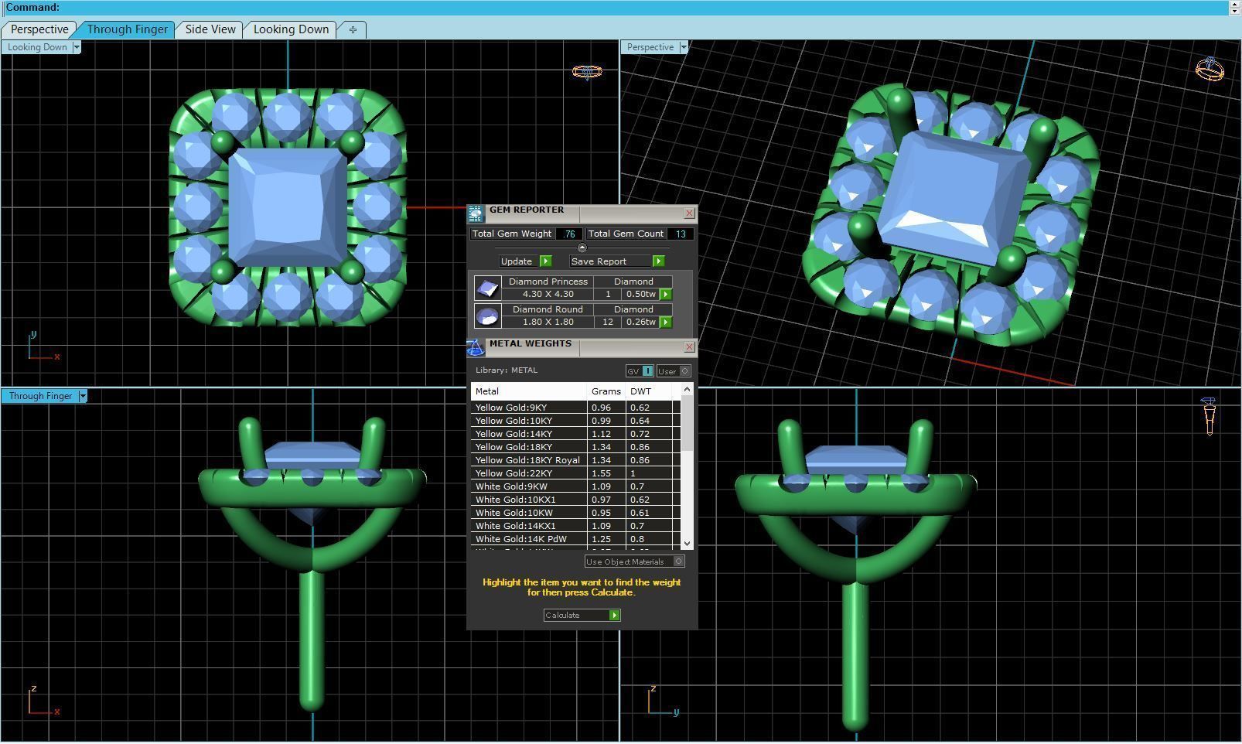The width and height of the screenshot is (1242, 744).
Task: Click the green arrow beside 0.26tw
Action: click(x=666, y=323)
